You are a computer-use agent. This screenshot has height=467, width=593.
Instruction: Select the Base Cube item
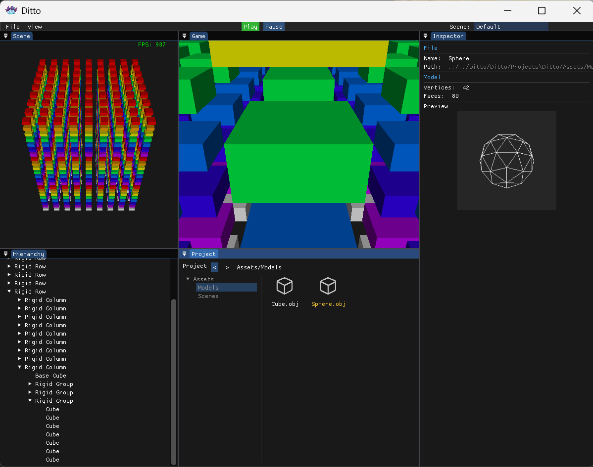[x=50, y=376]
